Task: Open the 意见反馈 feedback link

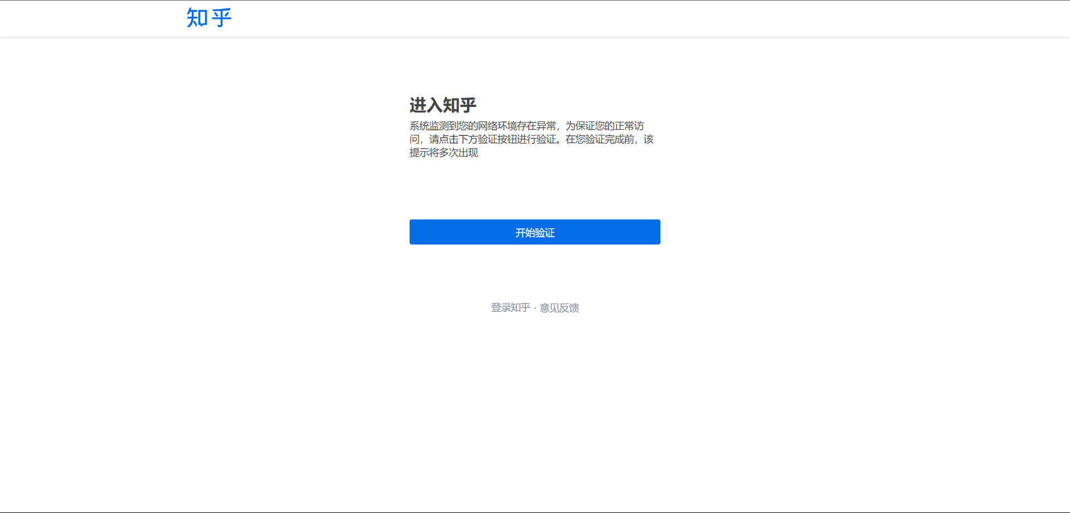Action: pyautogui.click(x=559, y=307)
